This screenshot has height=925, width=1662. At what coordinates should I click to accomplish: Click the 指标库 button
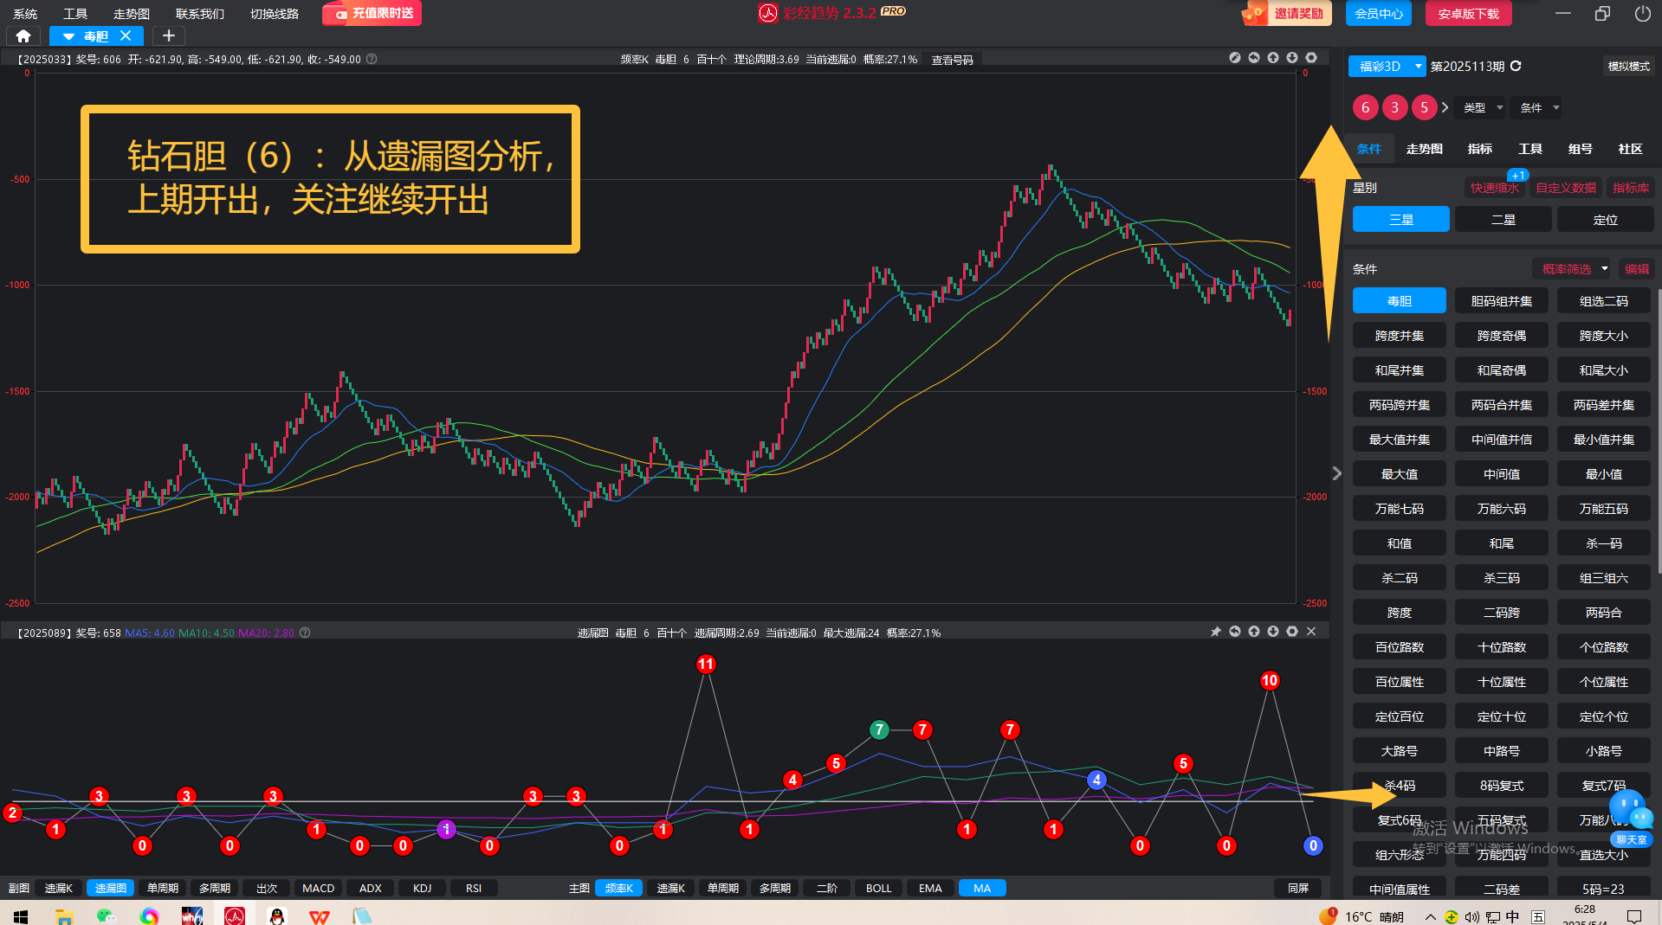1630,188
